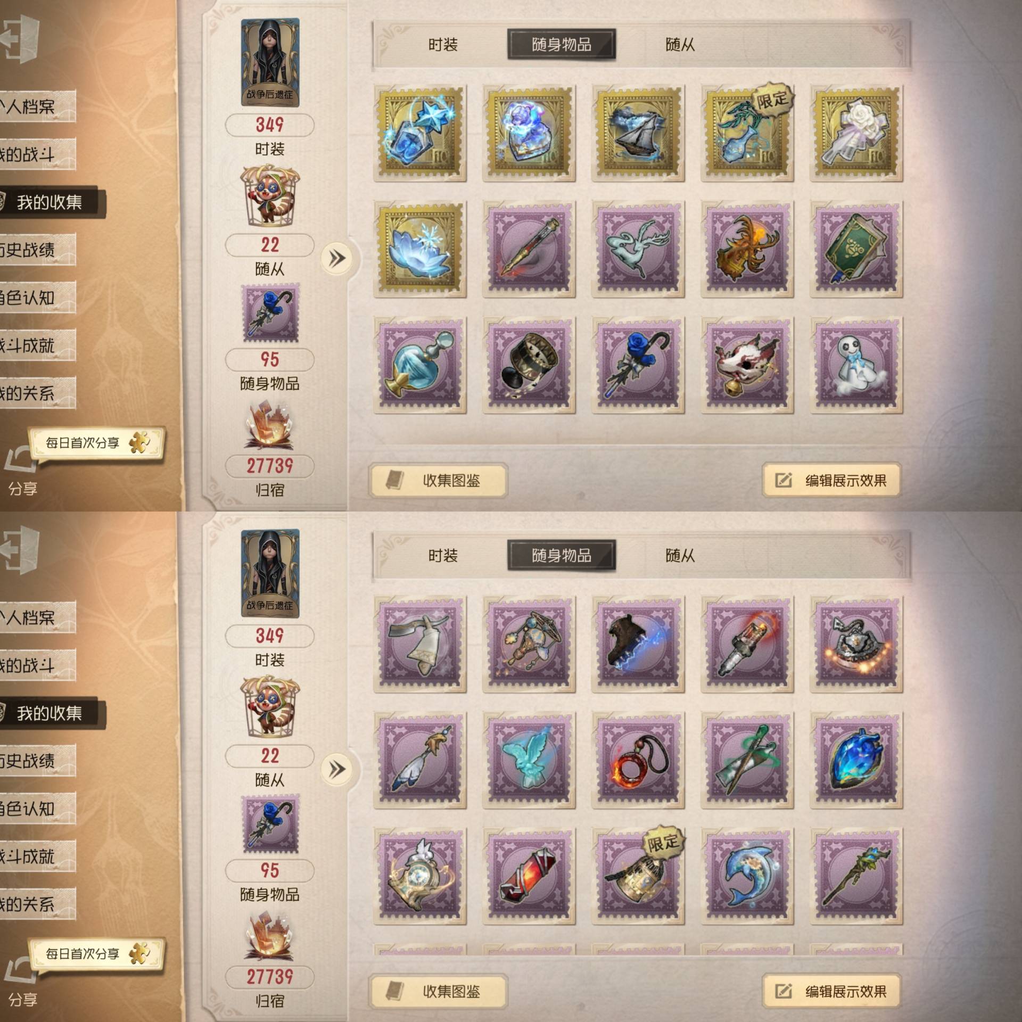Select the limited fish bottle accessory
The height and width of the screenshot is (1022, 1022).
click(x=747, y=133)
